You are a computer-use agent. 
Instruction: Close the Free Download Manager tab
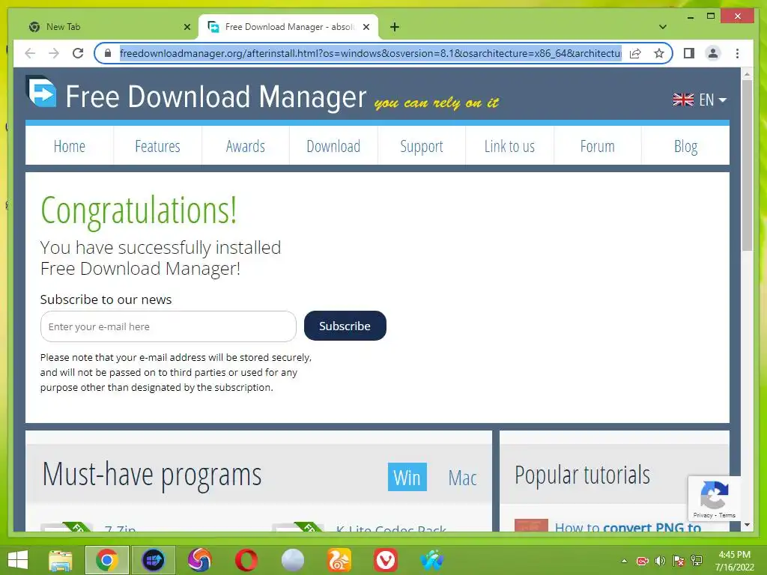366,27
